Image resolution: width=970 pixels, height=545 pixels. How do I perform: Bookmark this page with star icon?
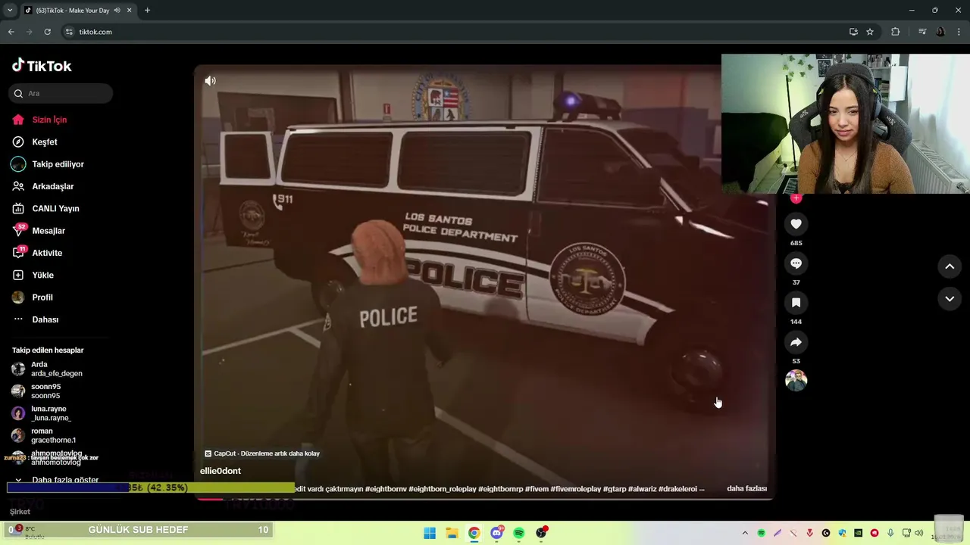pyautogui.click(x=870, y=32)
